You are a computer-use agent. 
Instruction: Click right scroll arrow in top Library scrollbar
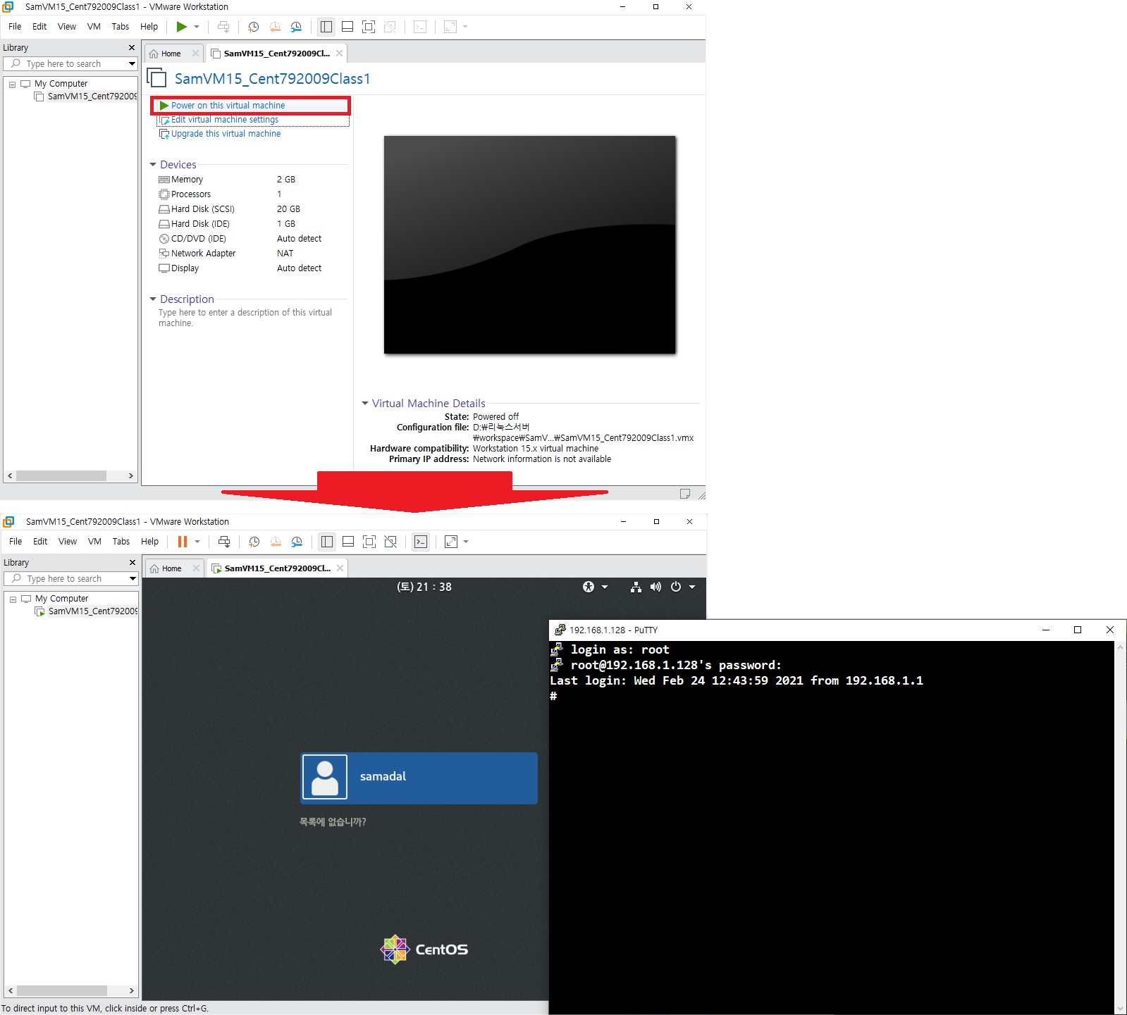(x=131, y=476)
